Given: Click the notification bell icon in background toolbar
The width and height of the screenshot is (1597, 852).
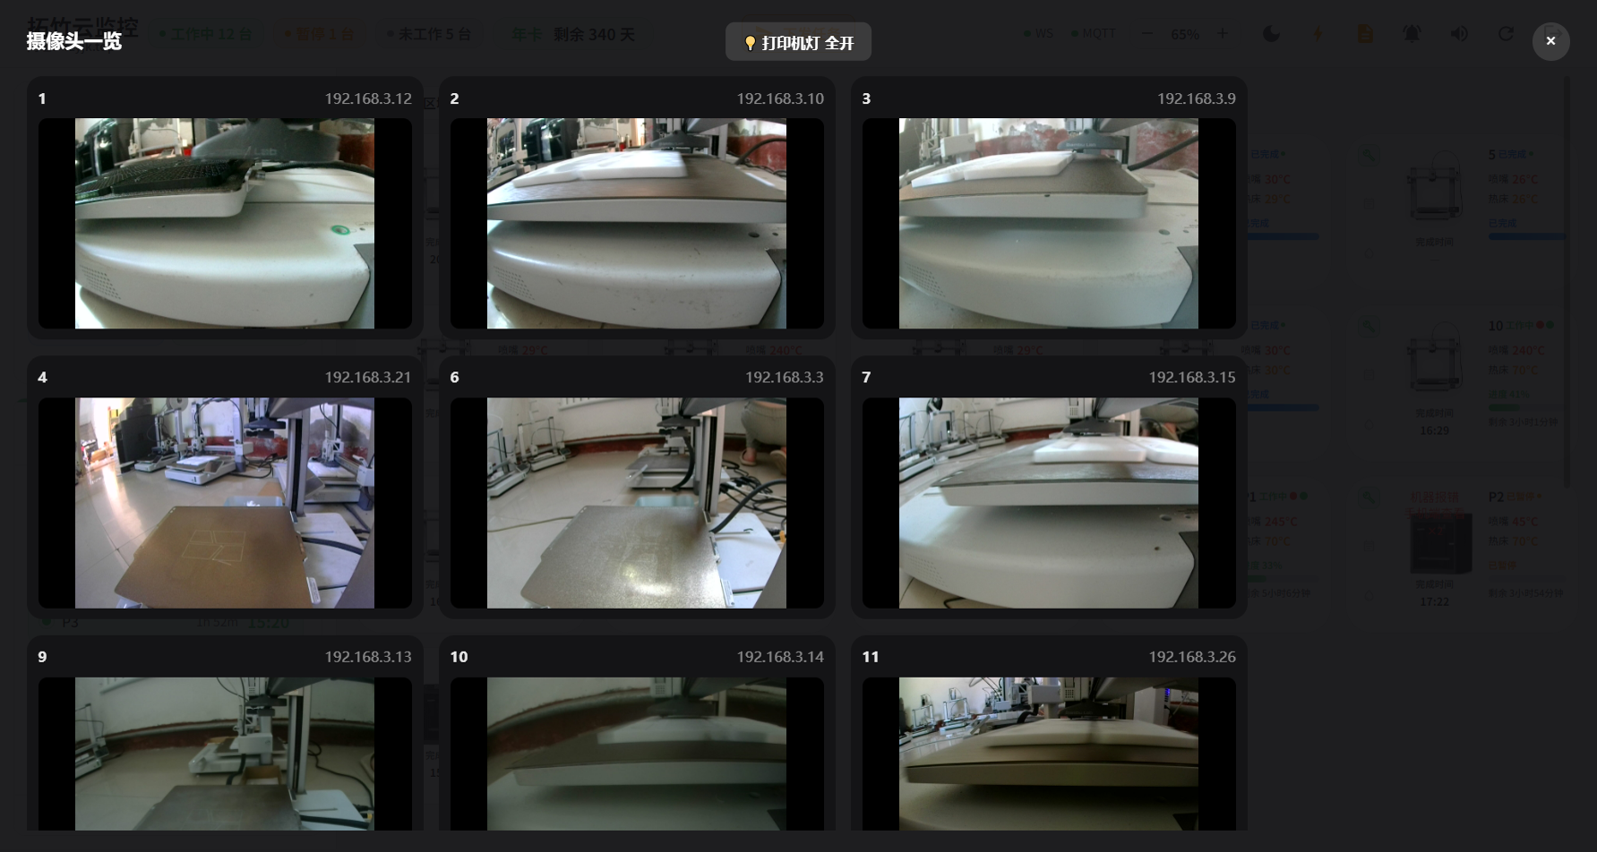Looking at the screenshot, I should (1412, 34).
